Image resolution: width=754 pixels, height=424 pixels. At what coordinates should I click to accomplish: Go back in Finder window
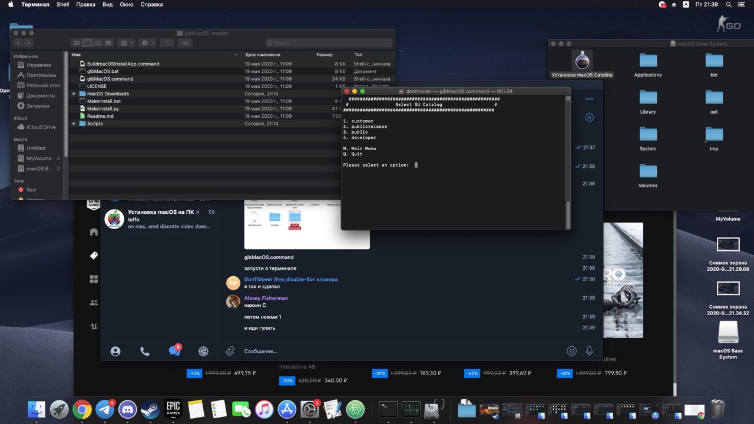point(18,43)
